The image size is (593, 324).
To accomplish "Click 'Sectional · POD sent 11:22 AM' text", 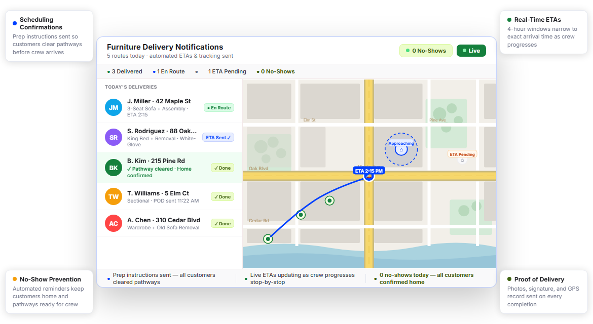I will click(163, 200).
